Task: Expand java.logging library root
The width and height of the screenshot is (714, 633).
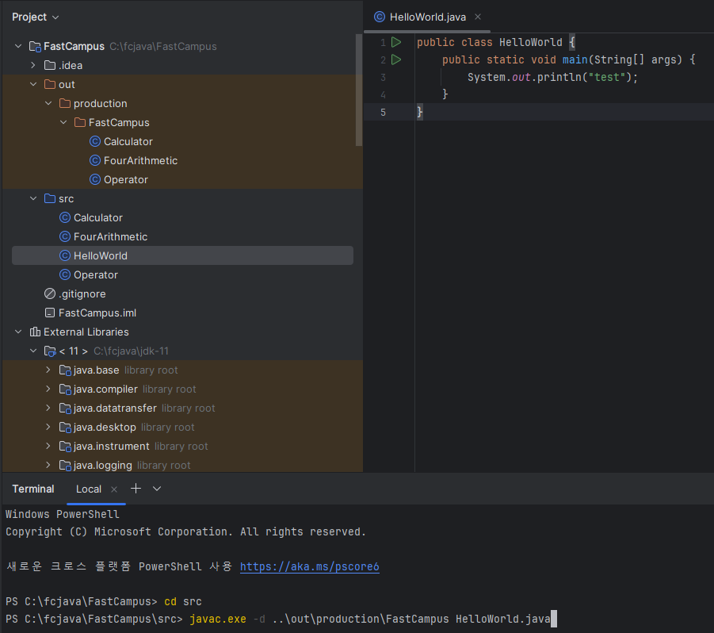Action: point(48,465)
